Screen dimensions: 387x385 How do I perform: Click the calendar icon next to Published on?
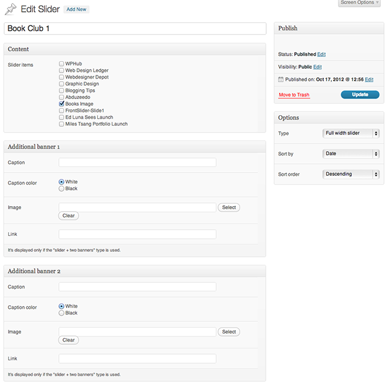281,79
